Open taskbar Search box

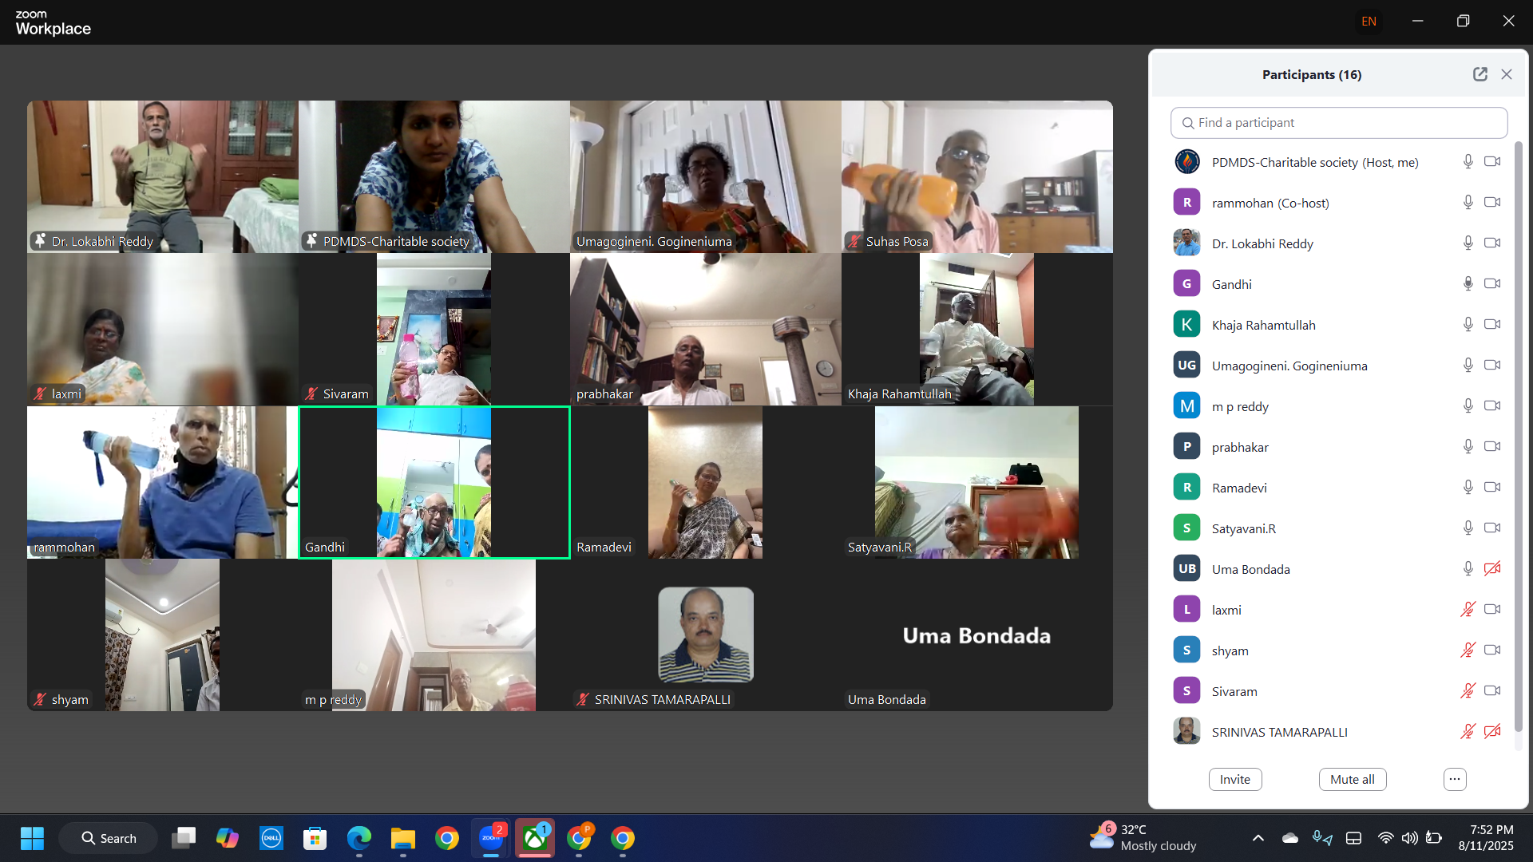coord(109,838)
